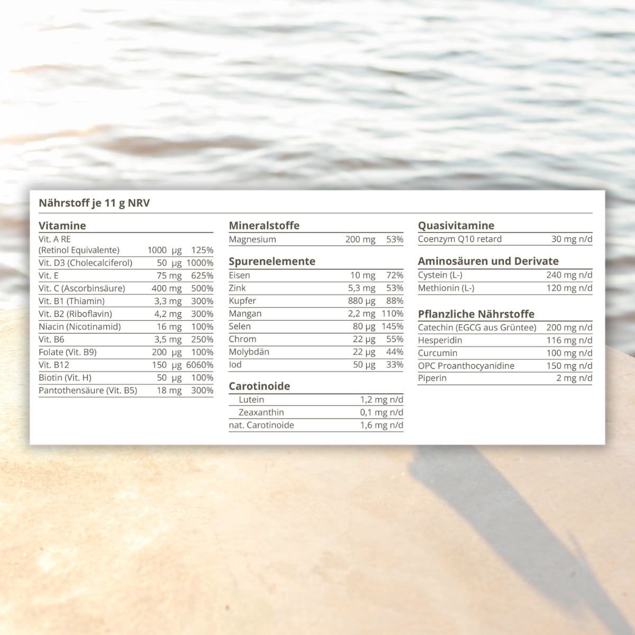The width and height of the screenshot is (635, 635).
Task: Click the 'nat. Carotinoide' row label
Action: [x=261, y=425]
